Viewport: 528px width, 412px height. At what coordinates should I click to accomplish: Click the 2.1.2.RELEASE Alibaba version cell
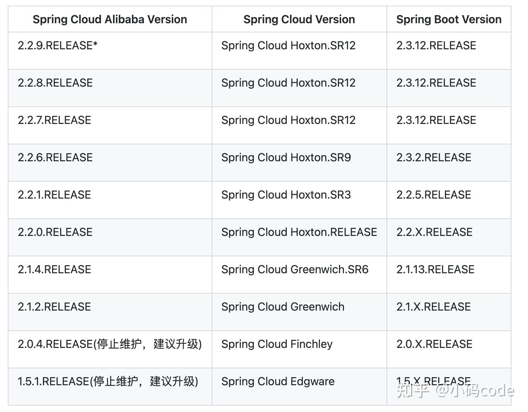click(55, 307)
